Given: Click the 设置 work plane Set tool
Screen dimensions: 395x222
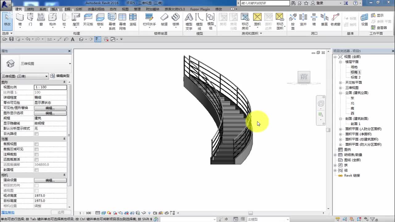Looking at the screenshot, I should 364,20.
